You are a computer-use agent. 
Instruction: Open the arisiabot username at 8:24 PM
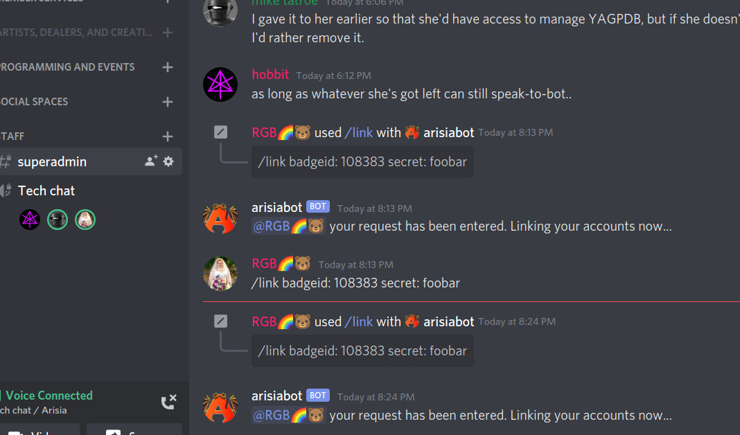[276, 396]
